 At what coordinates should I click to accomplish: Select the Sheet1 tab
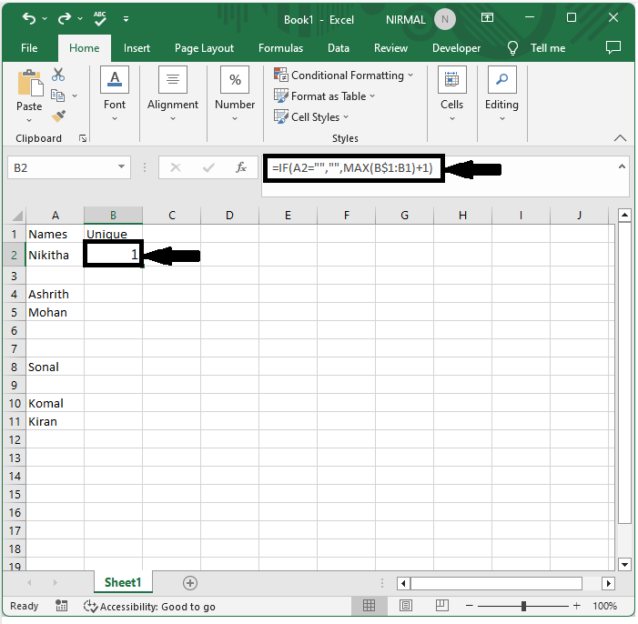[123, 582]
